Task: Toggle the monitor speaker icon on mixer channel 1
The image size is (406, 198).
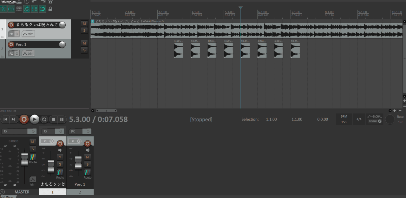Action: click(x=60, y=150)
